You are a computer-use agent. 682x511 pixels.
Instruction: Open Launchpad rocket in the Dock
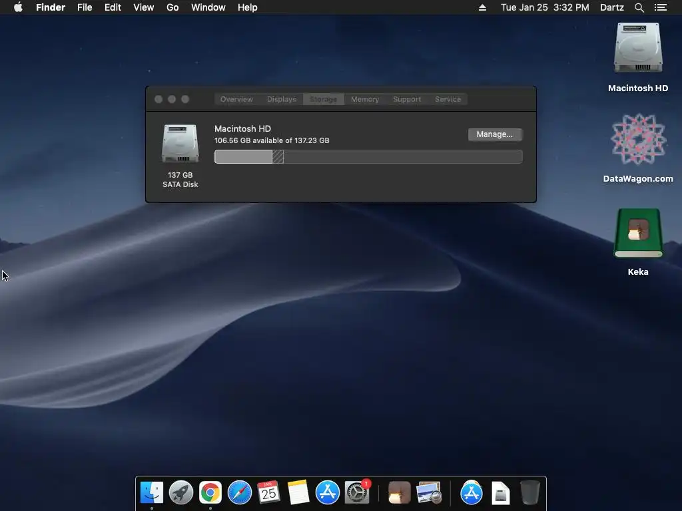click(181, 492)
